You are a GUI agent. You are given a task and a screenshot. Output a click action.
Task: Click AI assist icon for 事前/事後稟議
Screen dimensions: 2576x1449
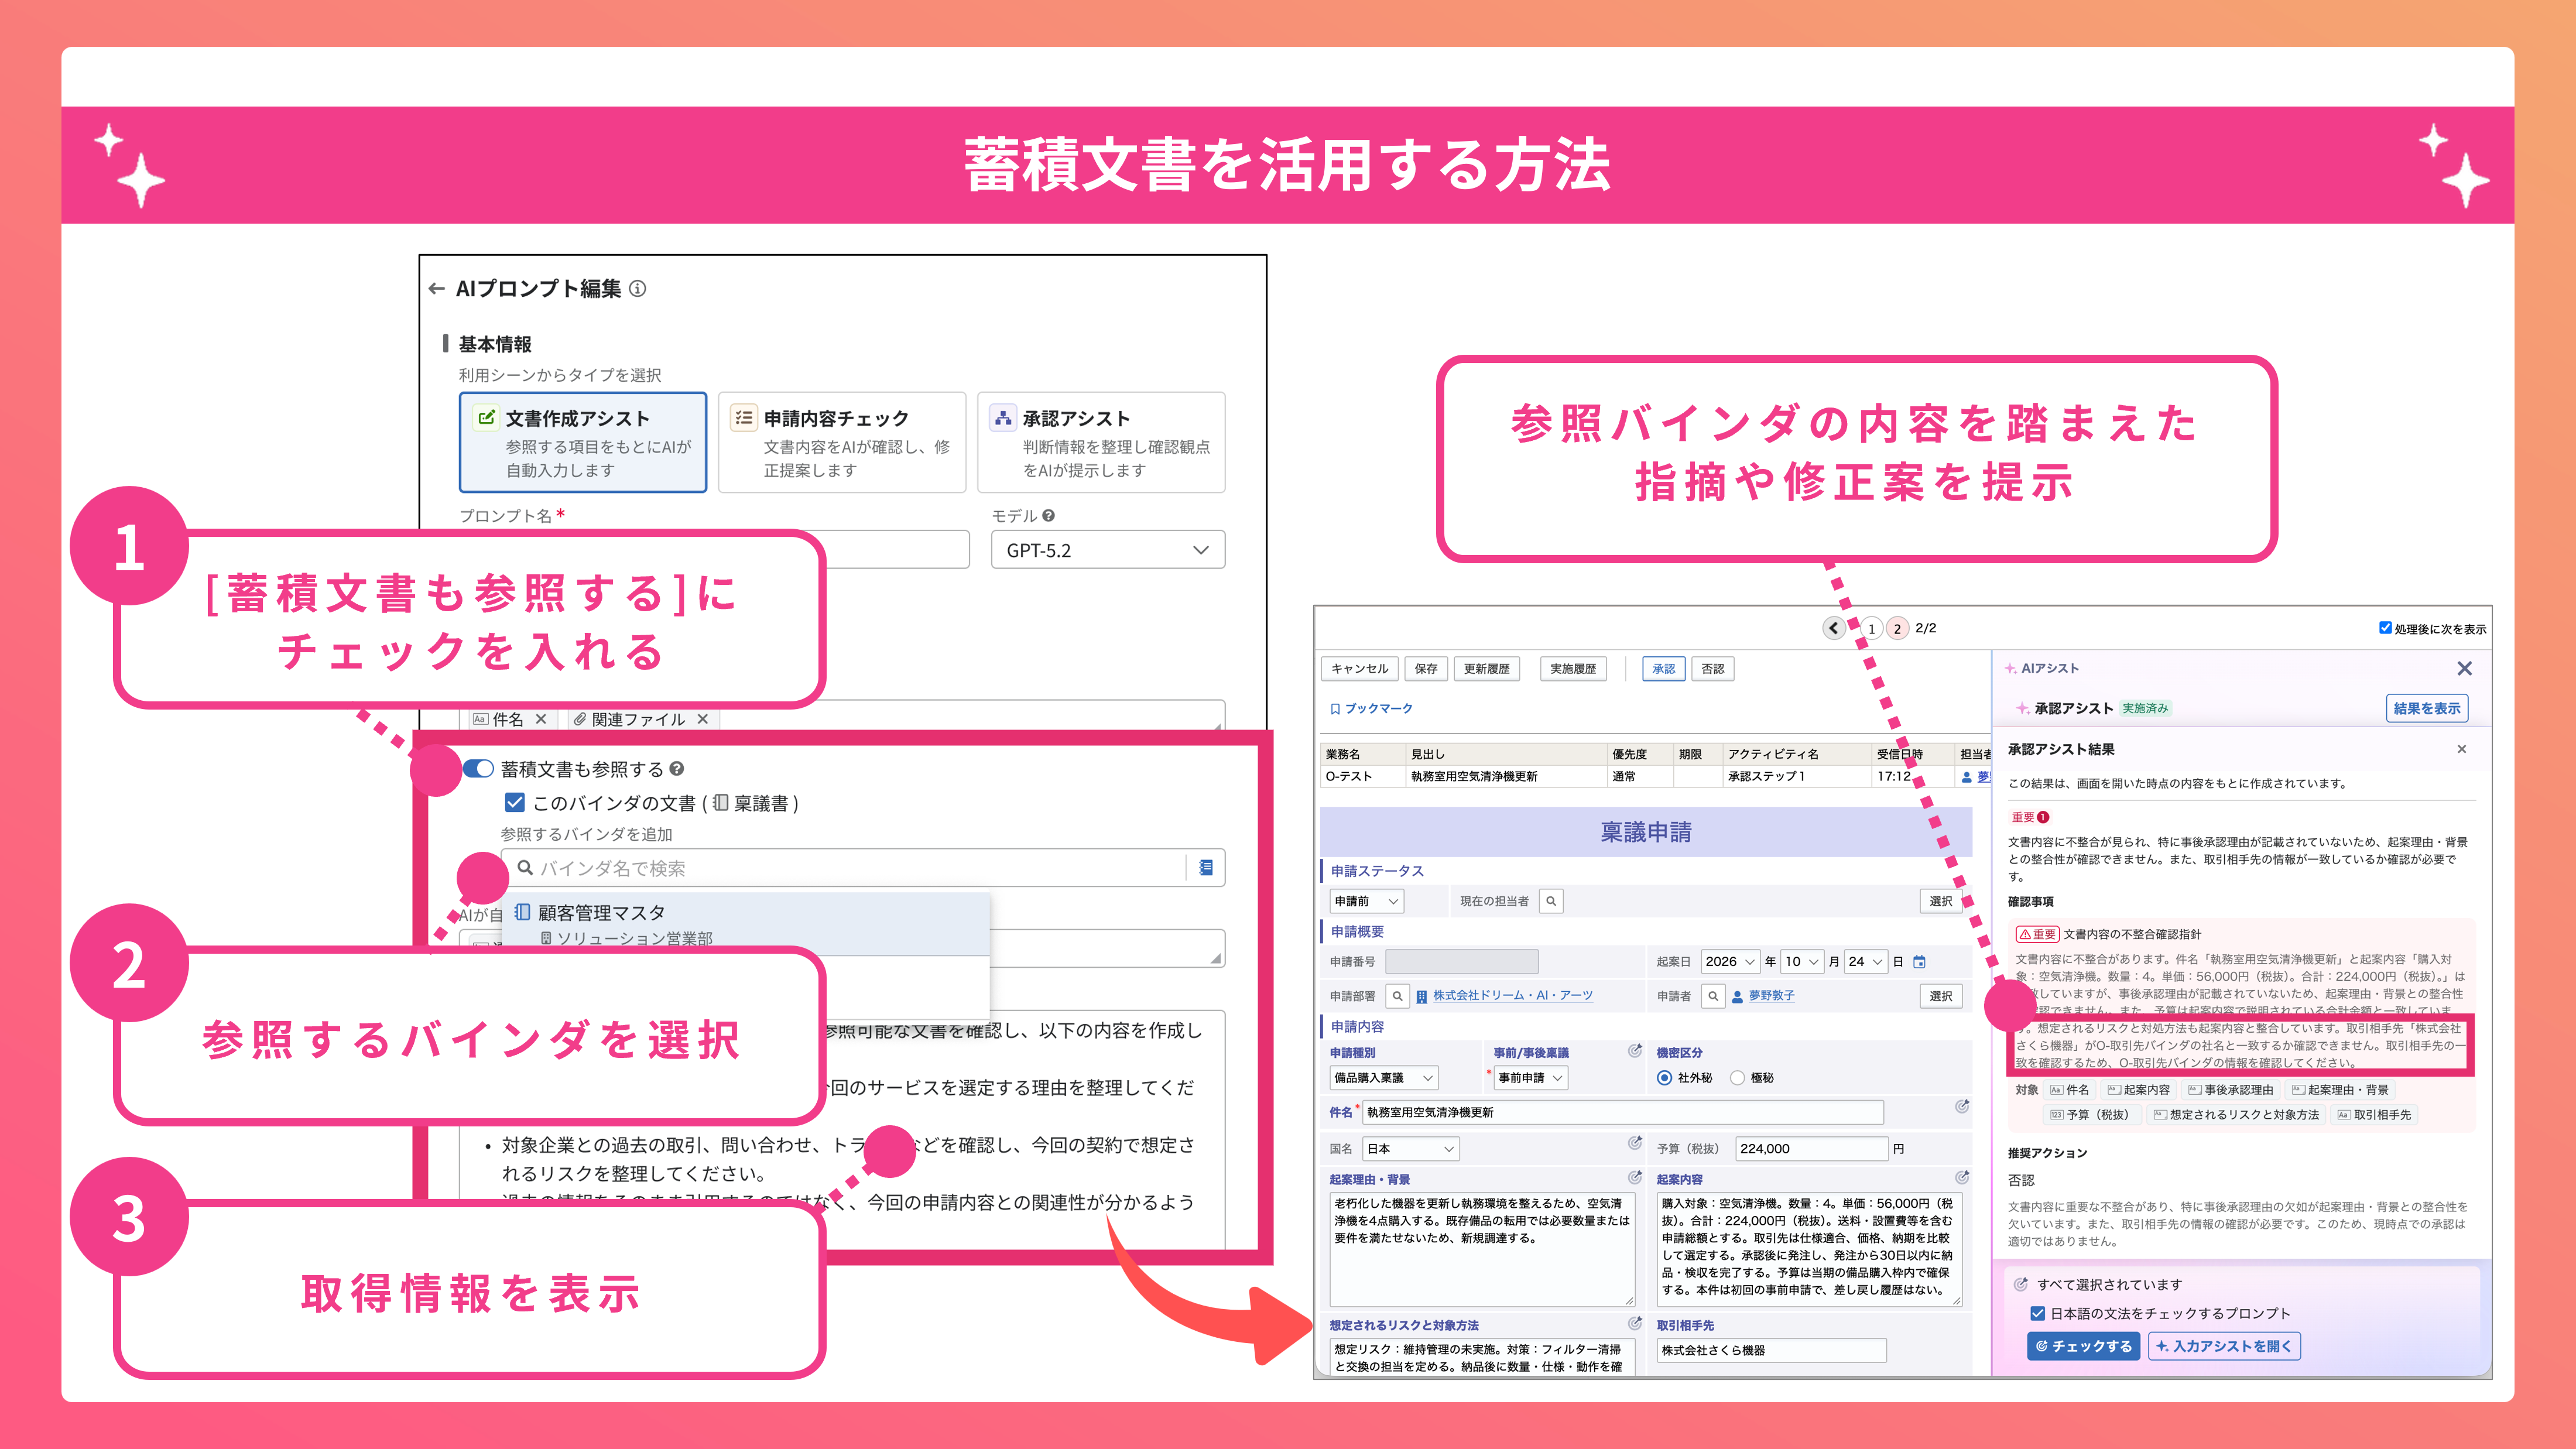tap(1635, 1051)
